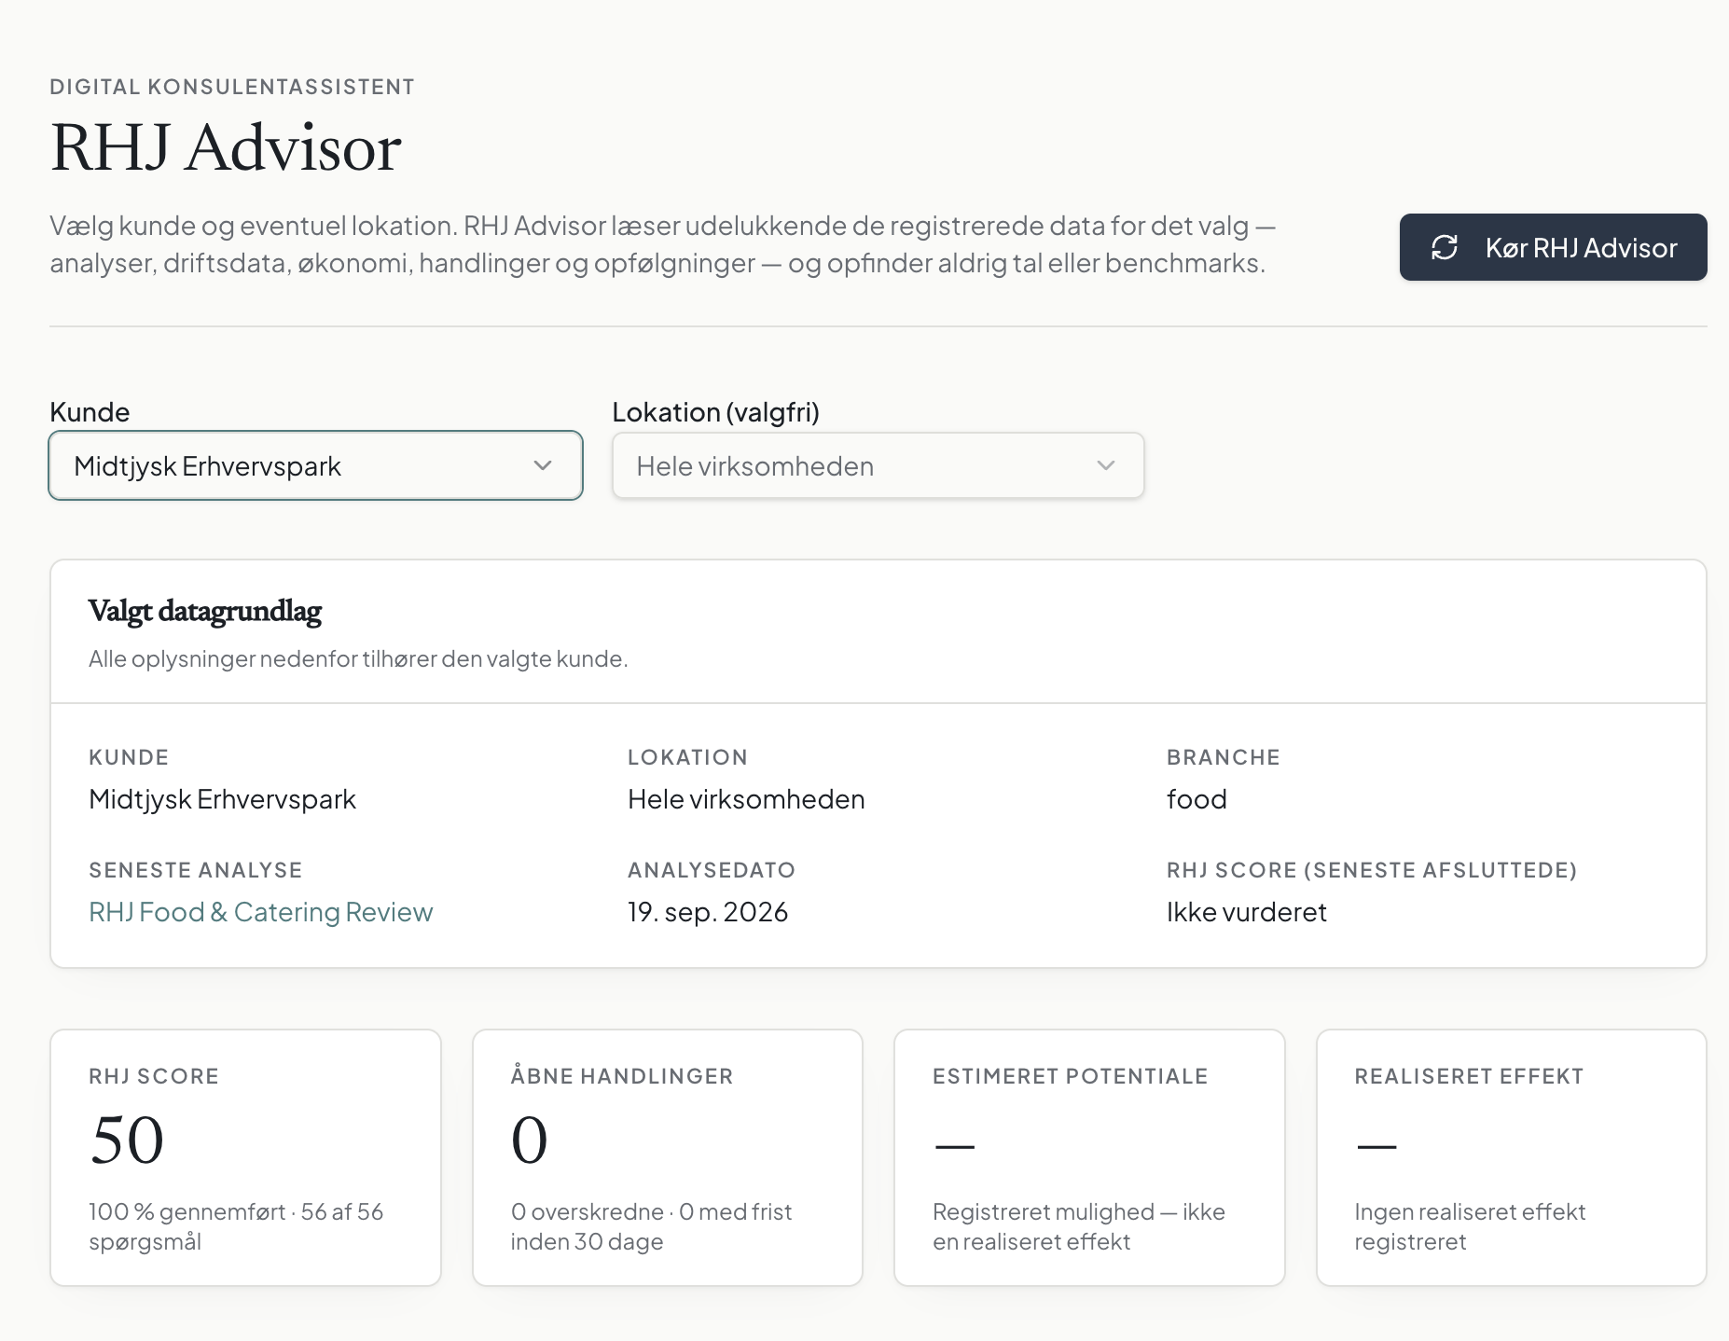The height and width of the screenshot is (1341, 1729).
Task: Click the Valgt datagrundlag heading
Action: click(205, 611)
